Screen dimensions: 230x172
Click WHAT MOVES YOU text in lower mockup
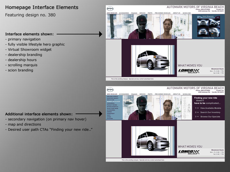(x=190, y=146)
